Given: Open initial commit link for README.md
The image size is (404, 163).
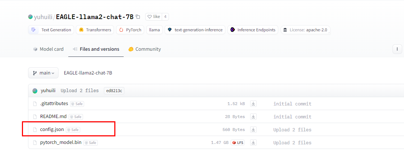Looking at the screenshot, I should [293, 117].
